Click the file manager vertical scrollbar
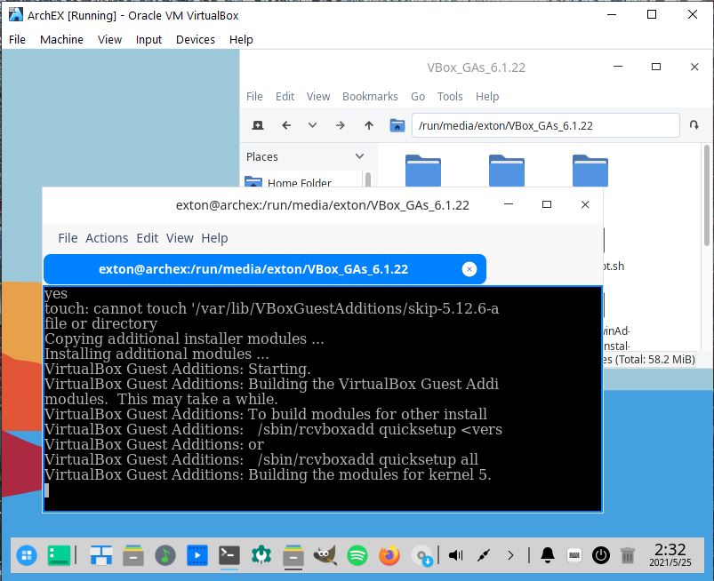This screenshot has width=714, height=581. point(706,195)
